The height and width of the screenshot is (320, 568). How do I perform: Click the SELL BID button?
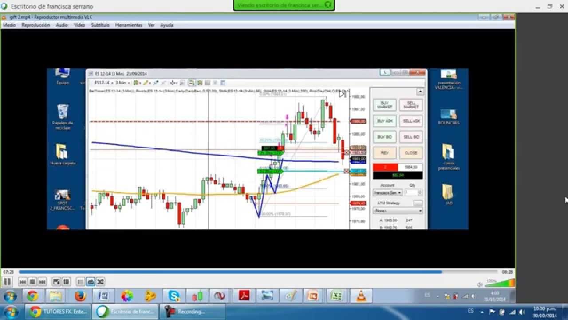(x=411, y=137)
